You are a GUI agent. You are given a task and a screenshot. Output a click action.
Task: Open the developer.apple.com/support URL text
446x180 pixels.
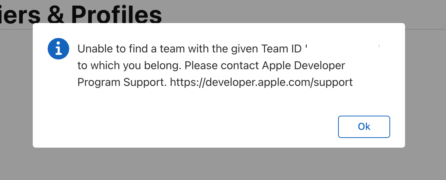(x=261, y=82)
